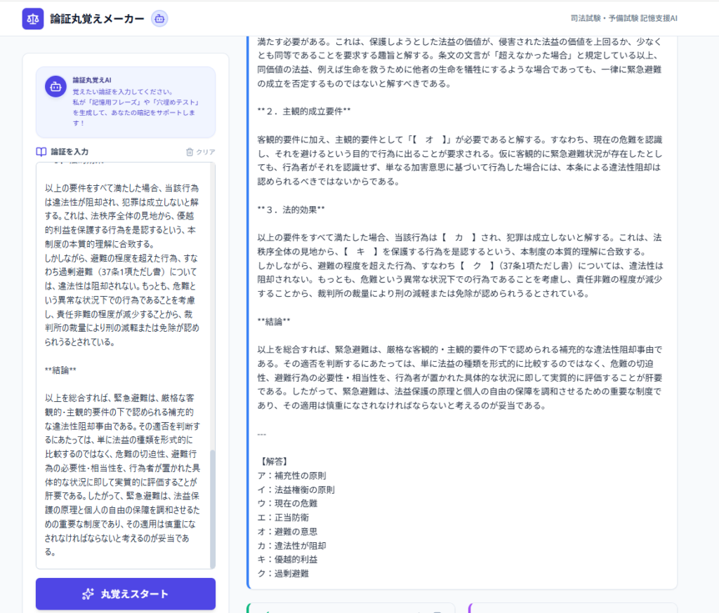Click the text area's vertical scrollbar

tap(212, 505)
